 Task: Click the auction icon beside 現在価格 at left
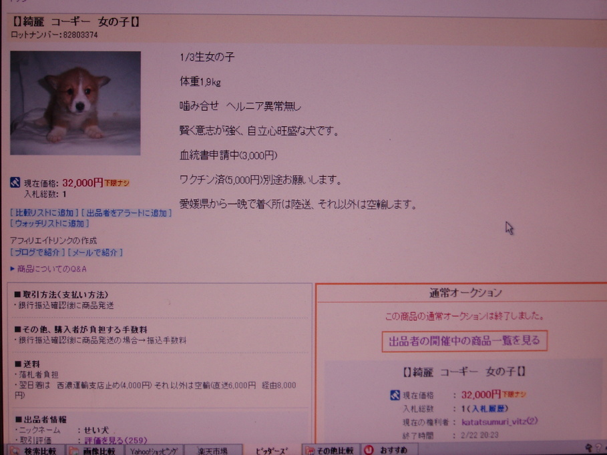pos(15,182)
